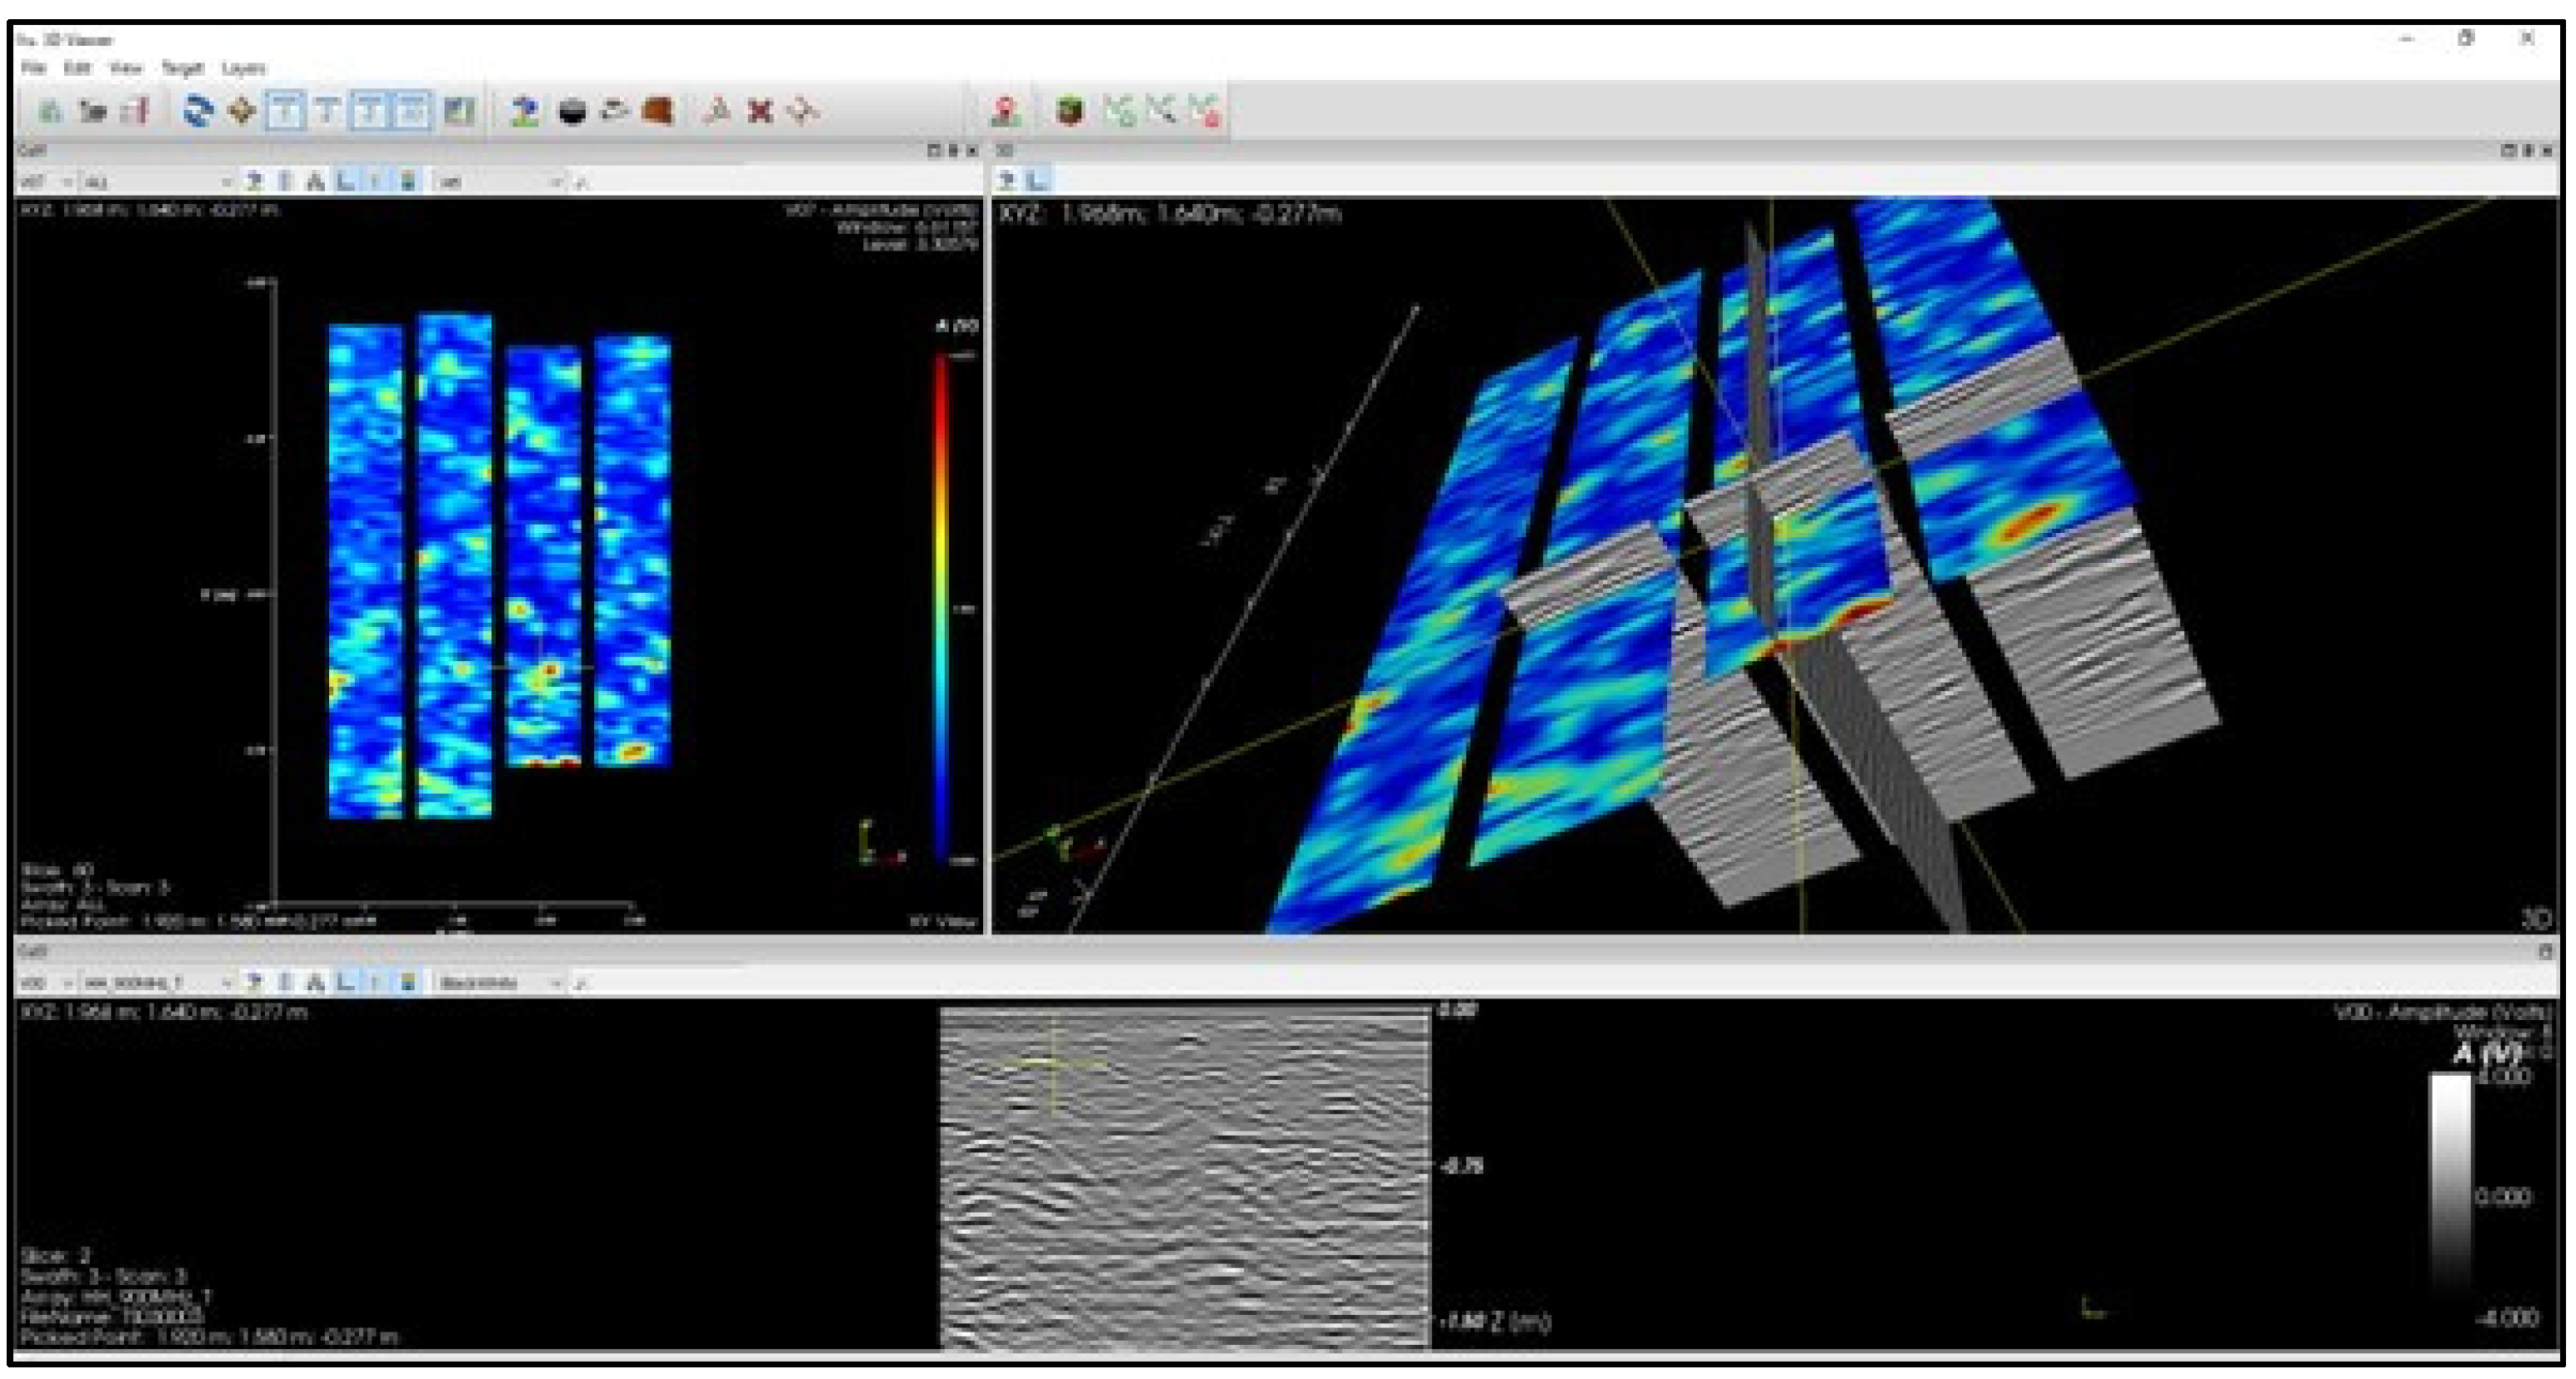Click the rainbow amplitude color scale bar
Image resolution: width=2576 pixels, height=1379 pixels.
coord(941,600)
